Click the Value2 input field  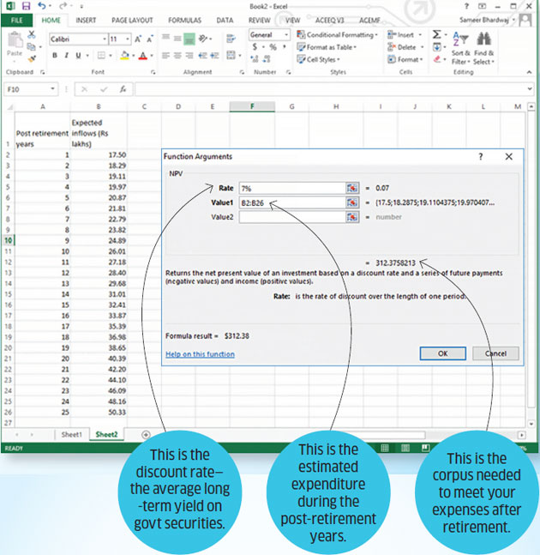tap(291, 218)
